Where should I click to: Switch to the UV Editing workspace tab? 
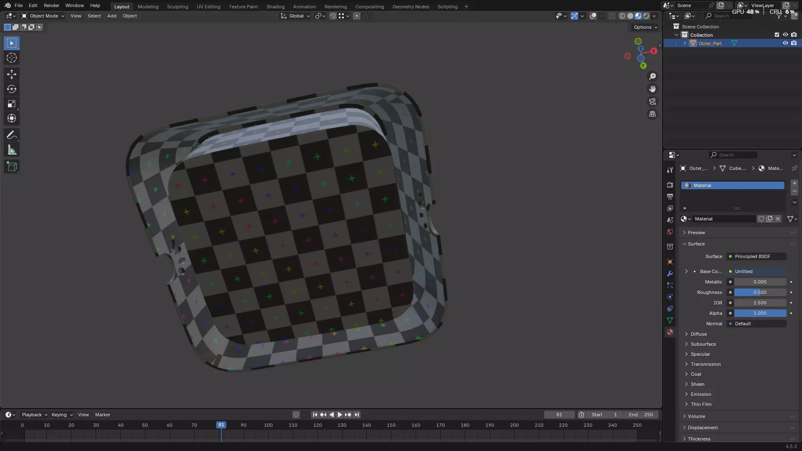208,7
